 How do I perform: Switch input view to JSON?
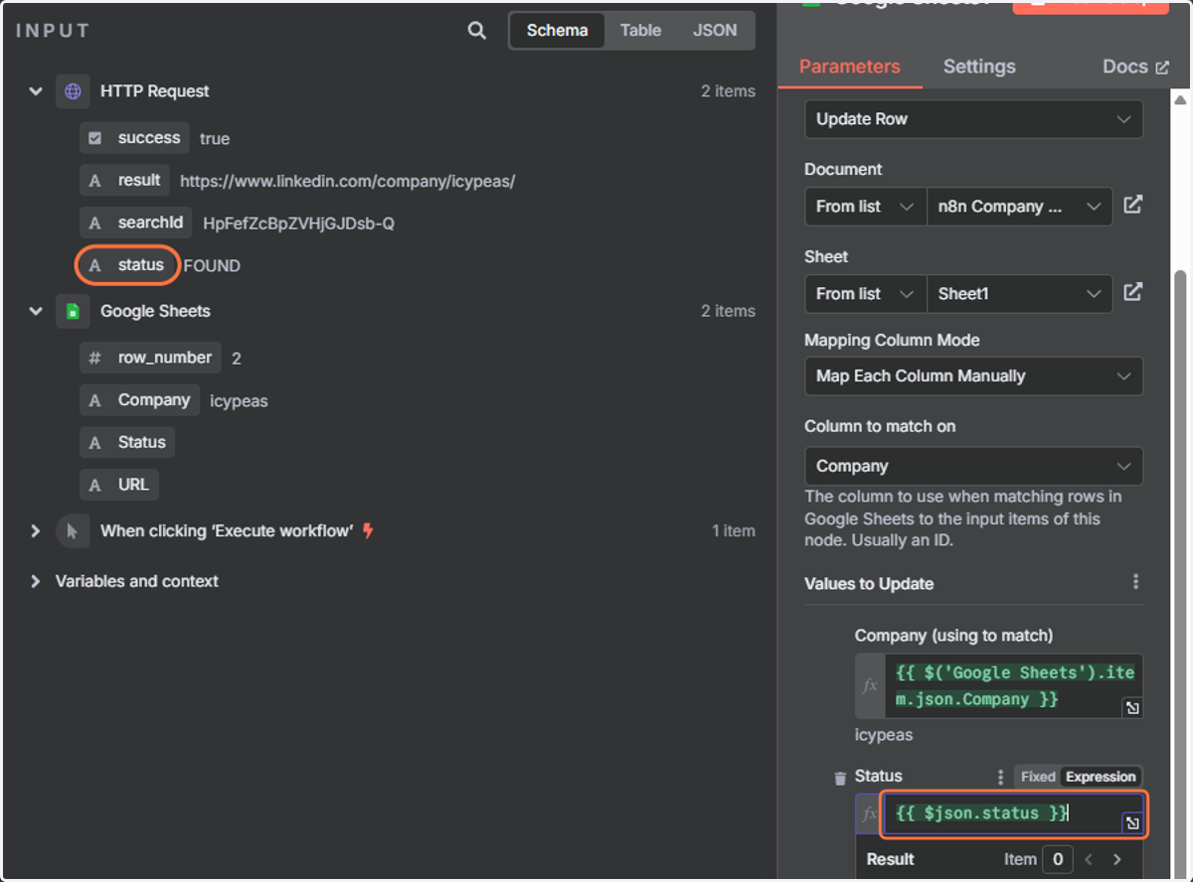point(715,31)
